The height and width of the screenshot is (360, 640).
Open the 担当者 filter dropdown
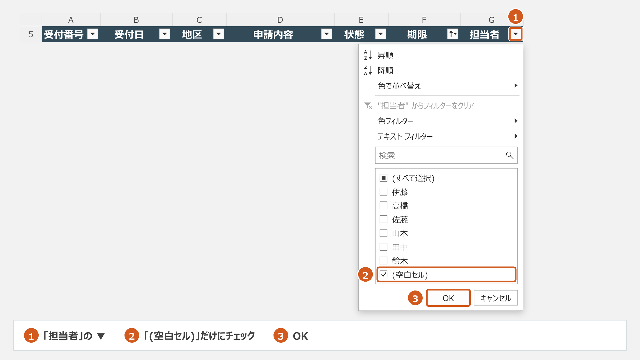[516, 34]
